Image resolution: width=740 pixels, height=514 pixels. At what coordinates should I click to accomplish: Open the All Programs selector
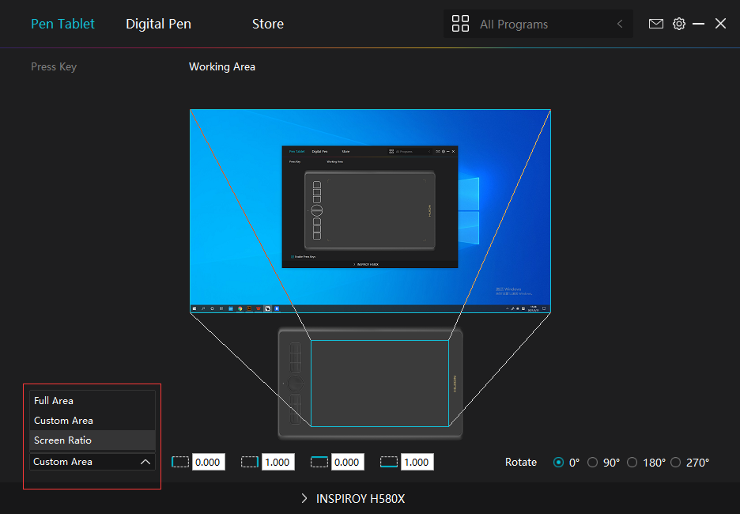coord(538,24)
